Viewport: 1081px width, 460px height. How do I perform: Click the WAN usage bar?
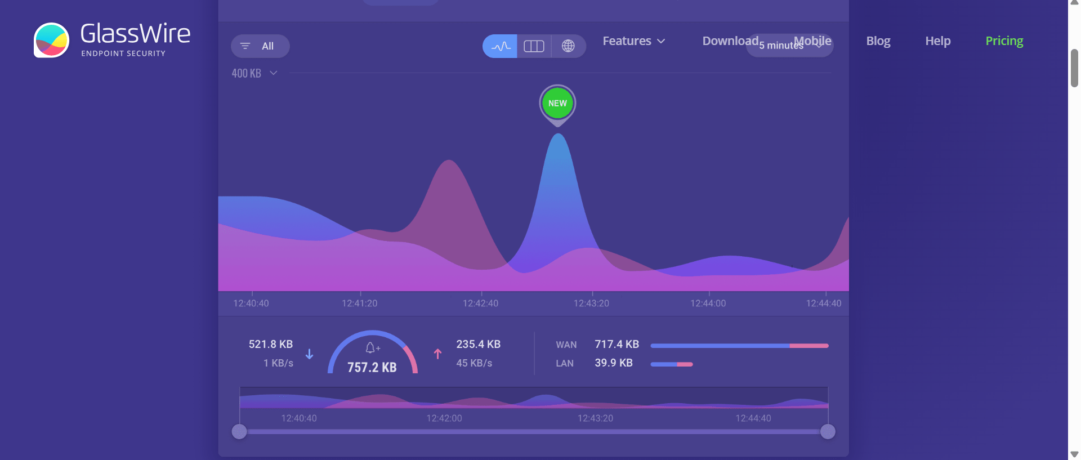739,346
